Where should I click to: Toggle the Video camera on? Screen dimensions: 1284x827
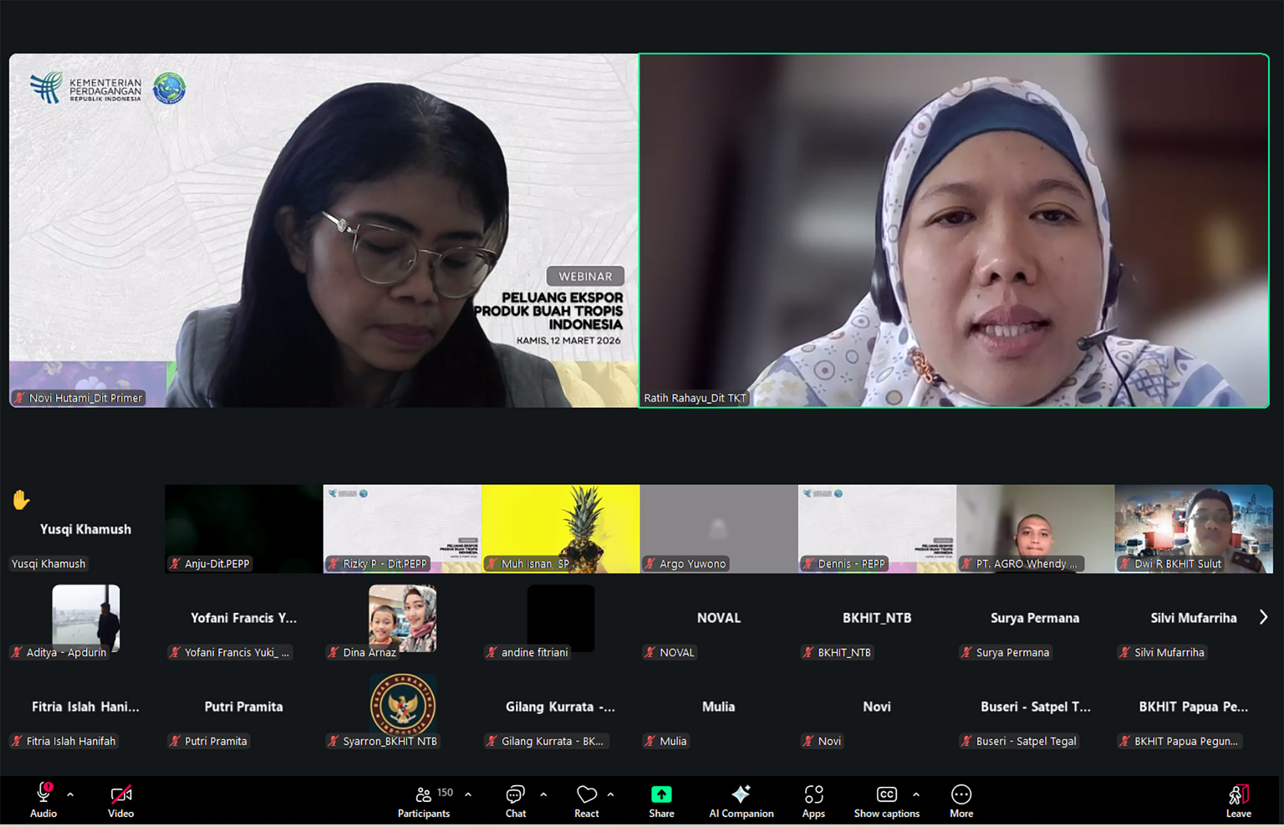[x=121, y=794]
